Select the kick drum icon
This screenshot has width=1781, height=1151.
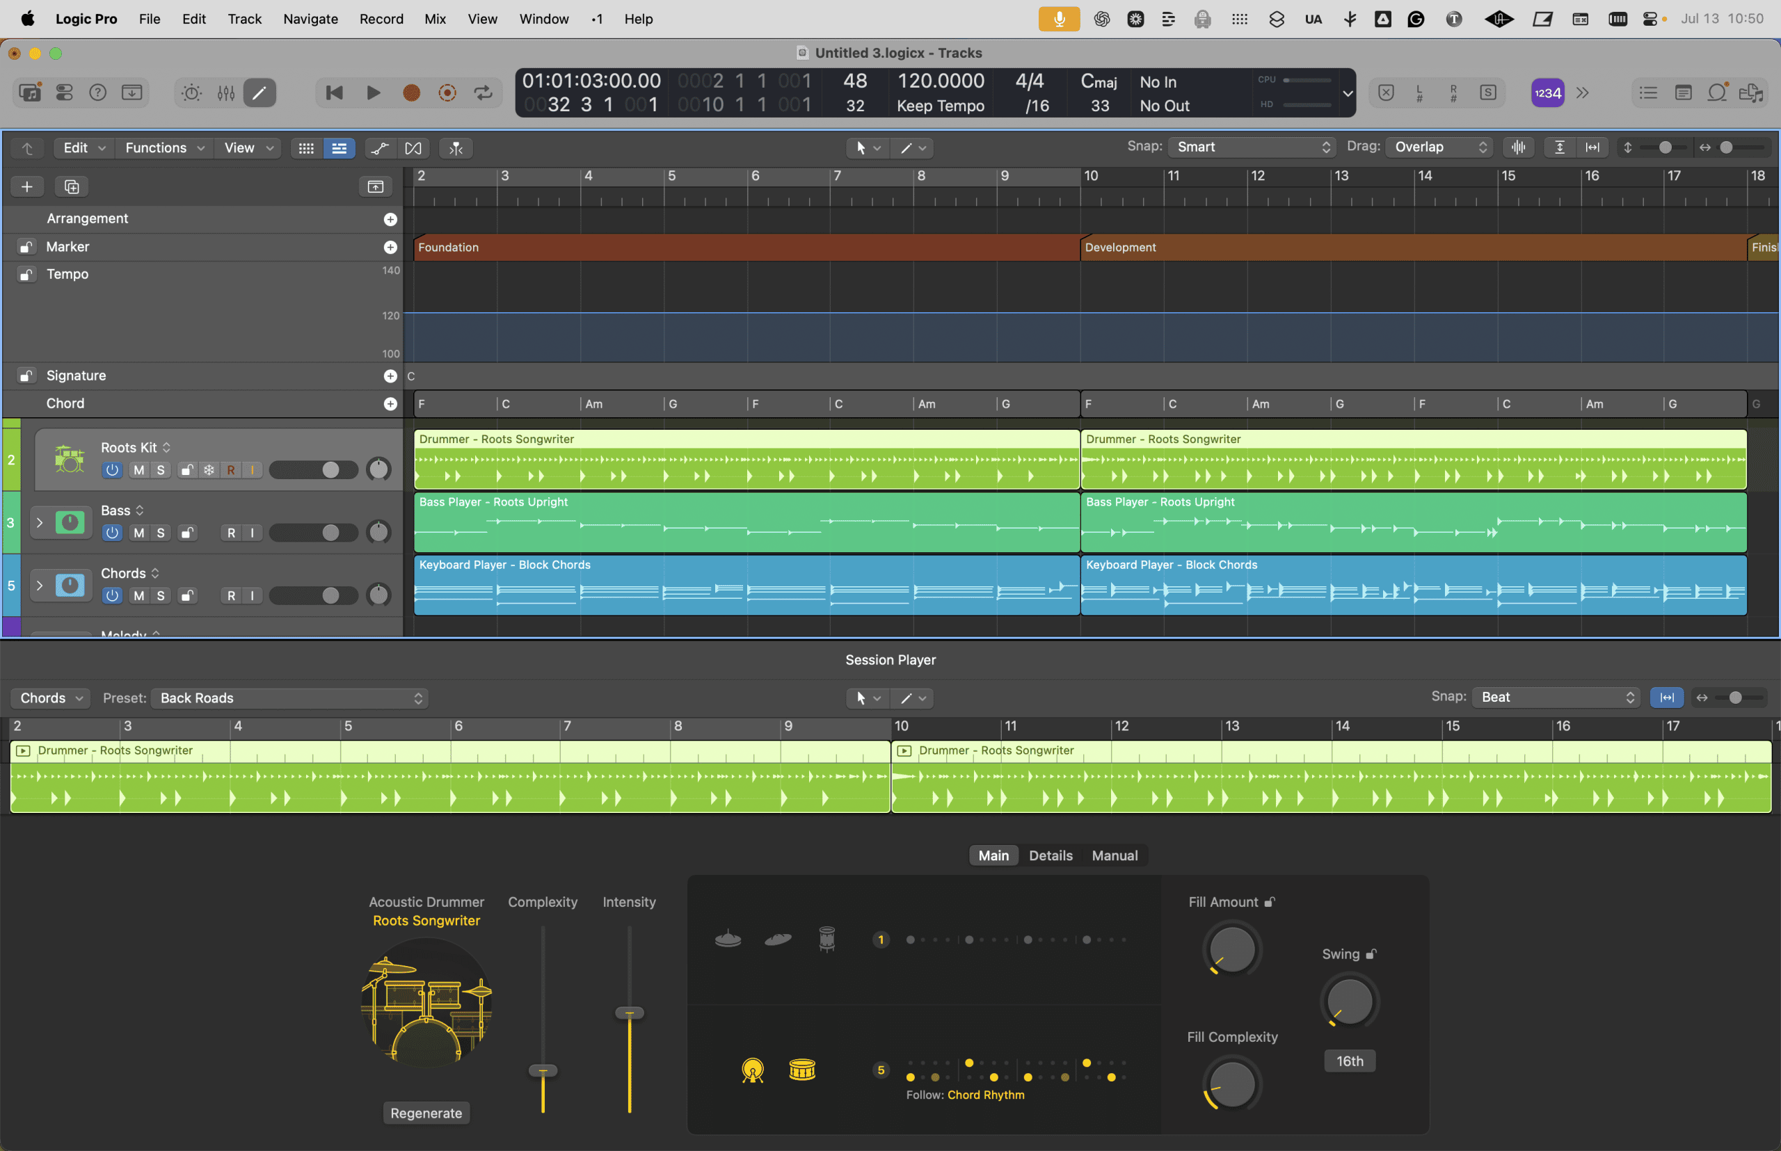tap(752, 1070)
